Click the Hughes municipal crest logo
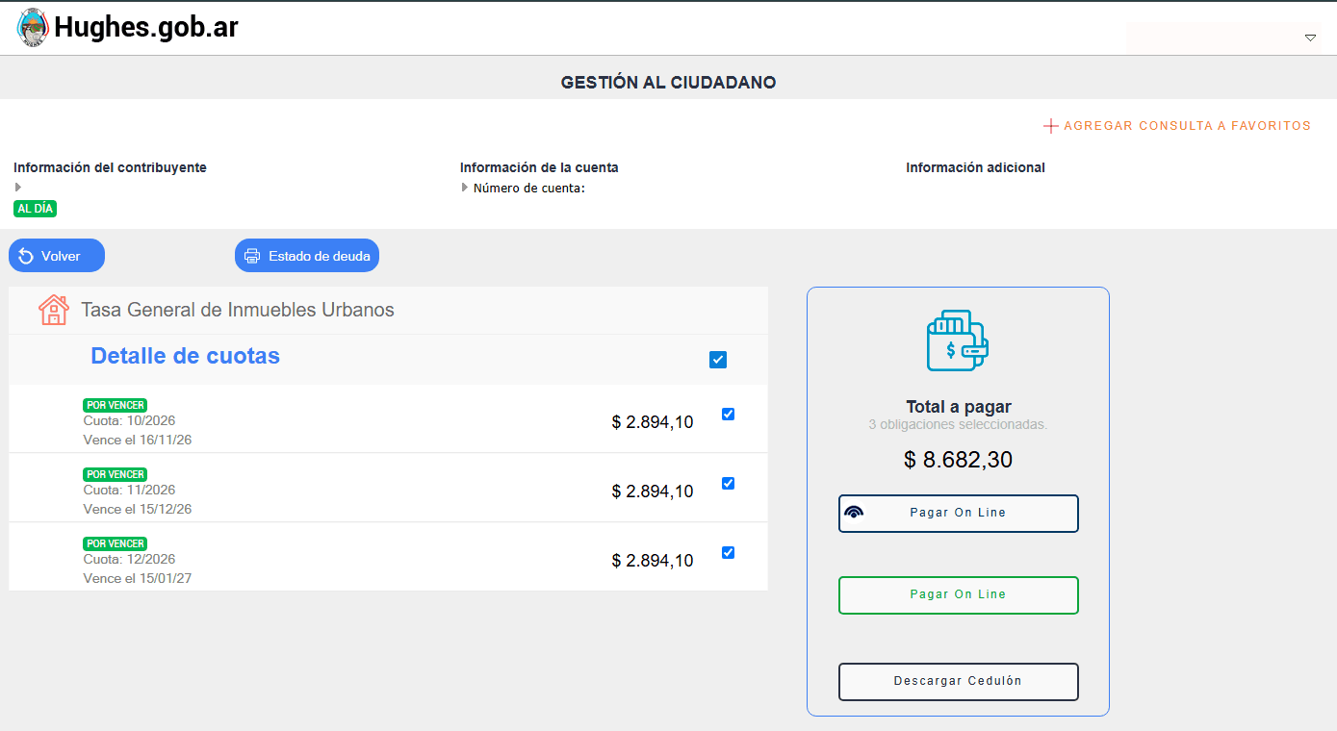 click(x=33, y=28)
